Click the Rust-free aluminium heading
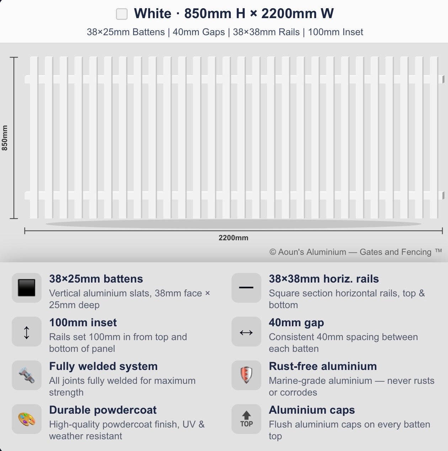 point(323,366)
